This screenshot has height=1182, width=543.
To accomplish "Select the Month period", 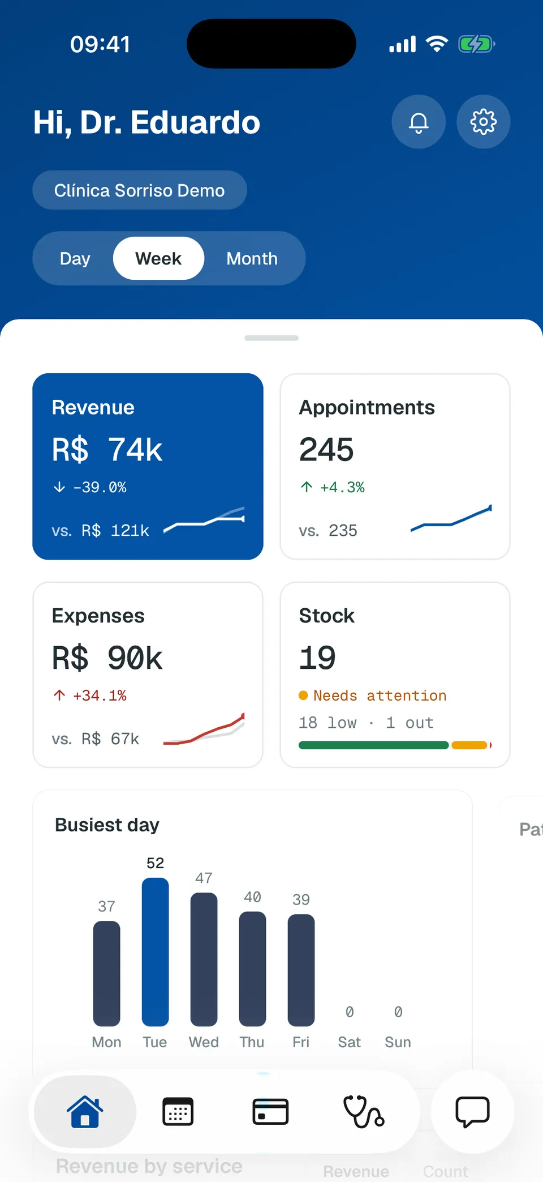I will pos(252,258).
